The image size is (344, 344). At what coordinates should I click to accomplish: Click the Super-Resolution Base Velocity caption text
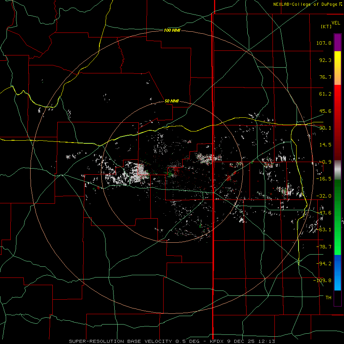pyautogui.click(x=172, y=341)
